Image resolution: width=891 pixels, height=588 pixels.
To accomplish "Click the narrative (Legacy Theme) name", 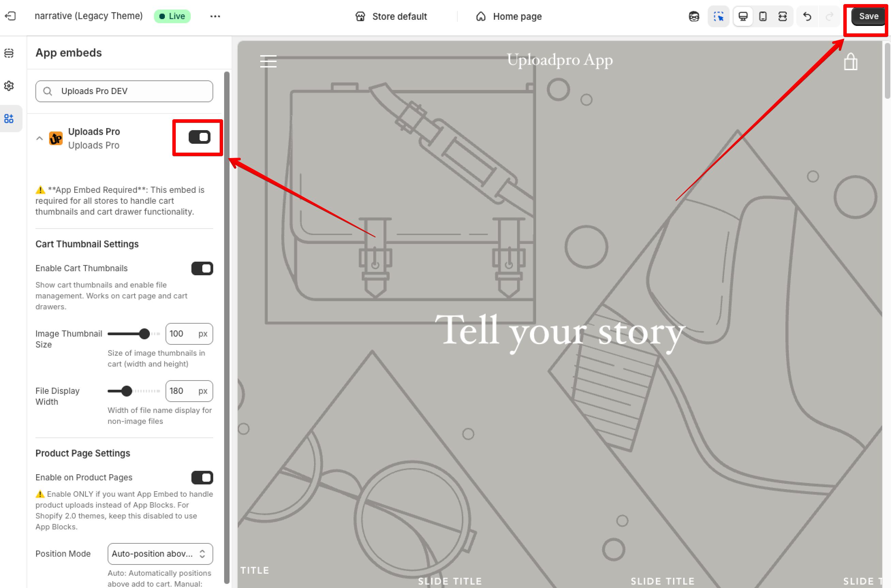I will (x=89, y=16).
